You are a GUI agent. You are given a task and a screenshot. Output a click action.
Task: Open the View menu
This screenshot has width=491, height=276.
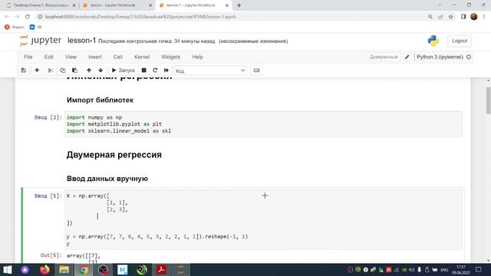point(71,57)
